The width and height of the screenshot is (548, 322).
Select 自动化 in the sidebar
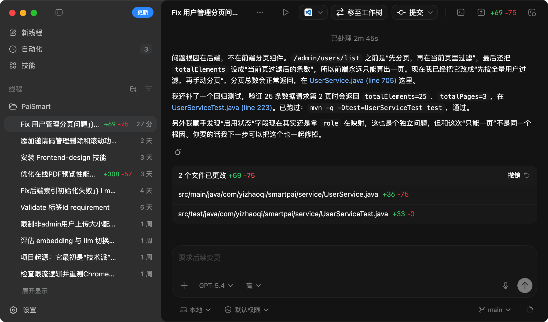(32, 49)
